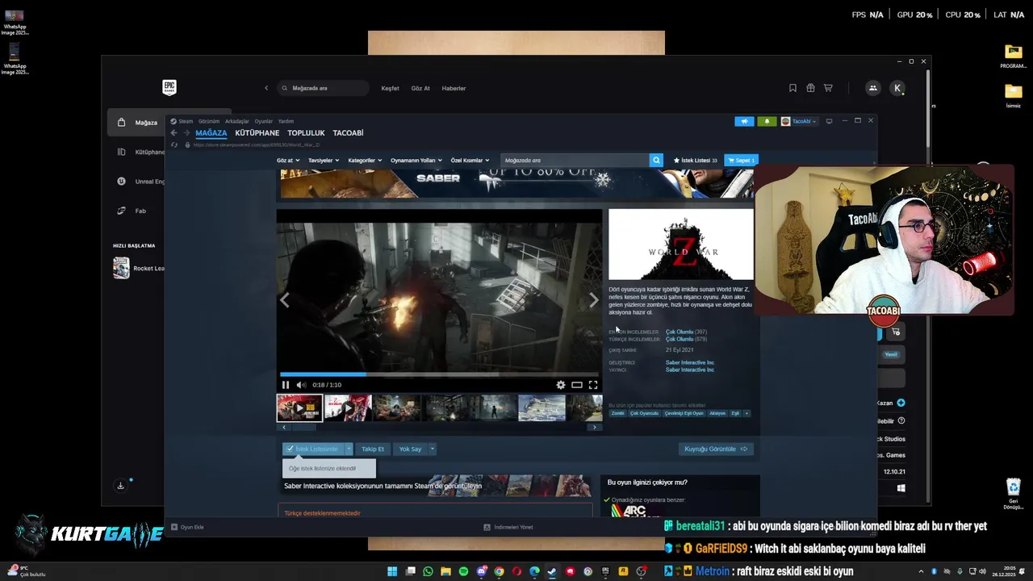Click the Aksiyon tag
The height and width of the screenshot is (581, 1033).
coord(717,413)
